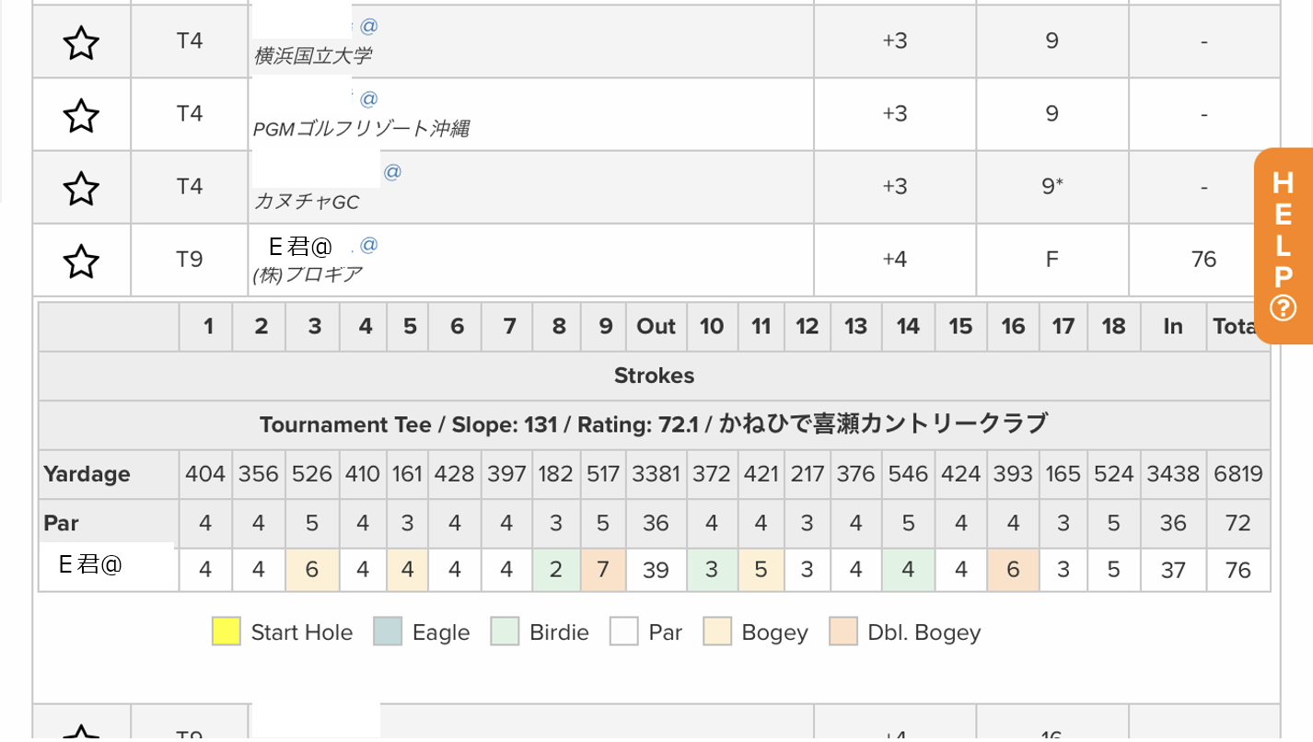This screenshot has width=1313, height=742.
Task: Open @ link on PGMゴルフリゾート沖縄 row
Action: [x=368, y=99]
